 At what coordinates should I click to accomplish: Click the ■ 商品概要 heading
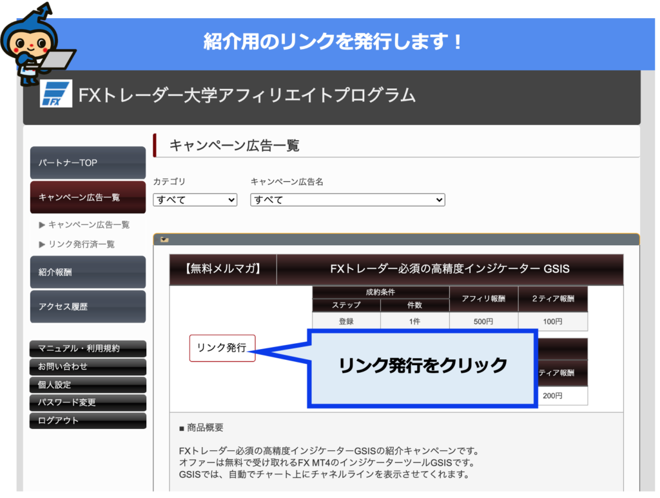point(201,428)
